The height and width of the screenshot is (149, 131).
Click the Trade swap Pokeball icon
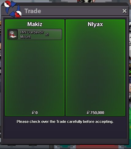pyautogui.click(x=13, y=9)
